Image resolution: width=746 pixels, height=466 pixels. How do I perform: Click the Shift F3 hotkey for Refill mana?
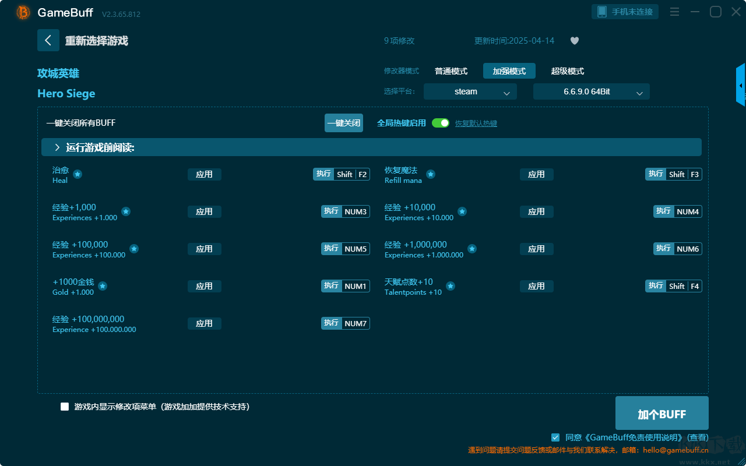coord(674,174)
